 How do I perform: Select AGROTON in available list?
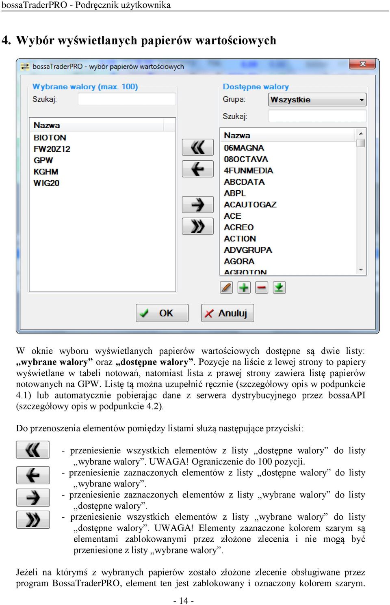tap(245, 272)
